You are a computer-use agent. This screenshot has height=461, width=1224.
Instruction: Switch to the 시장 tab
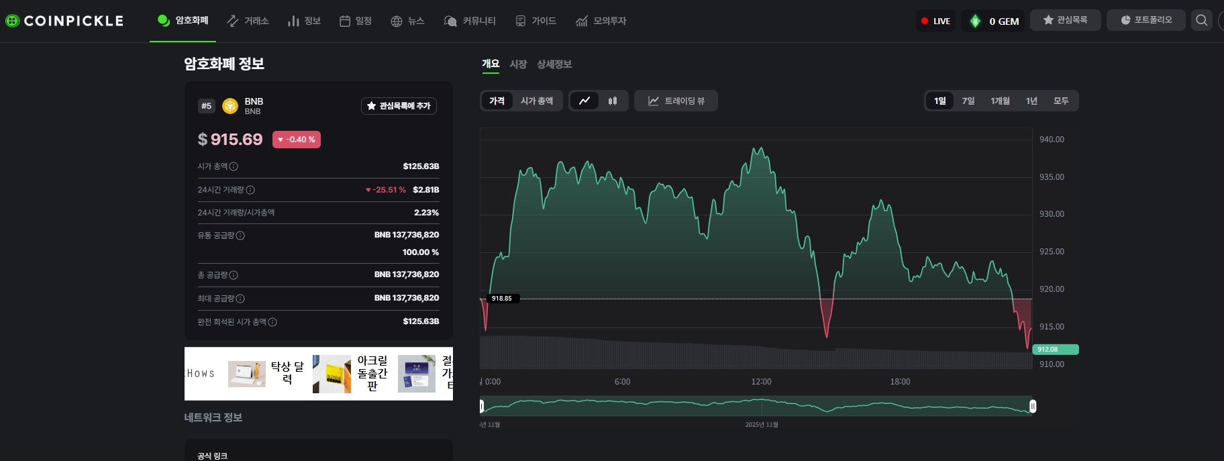coord(518,64)
